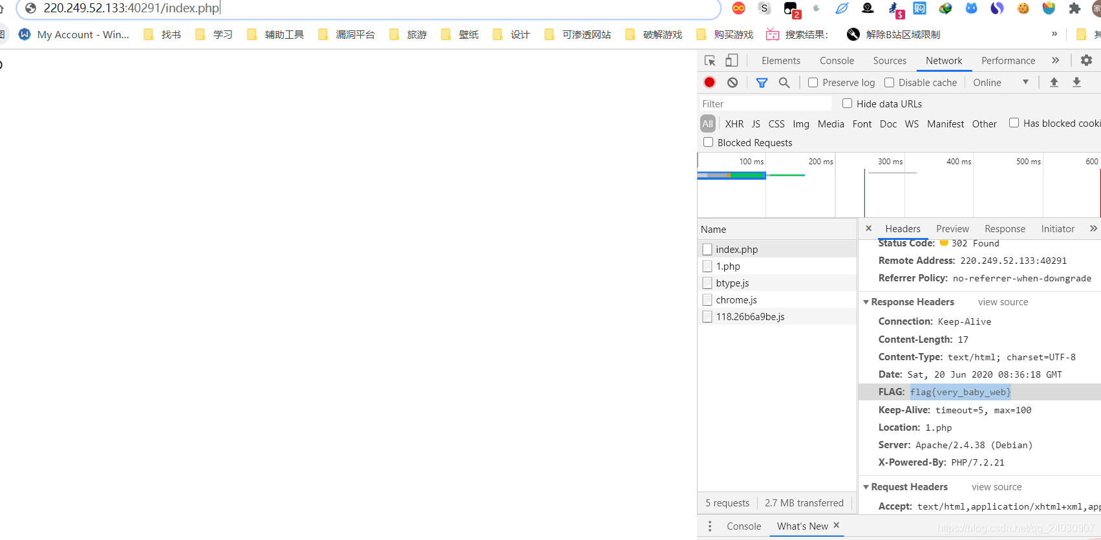Screen dimensions: 1101x540
Task: Collapse the Response Headers section
Action: click(866, 302)
